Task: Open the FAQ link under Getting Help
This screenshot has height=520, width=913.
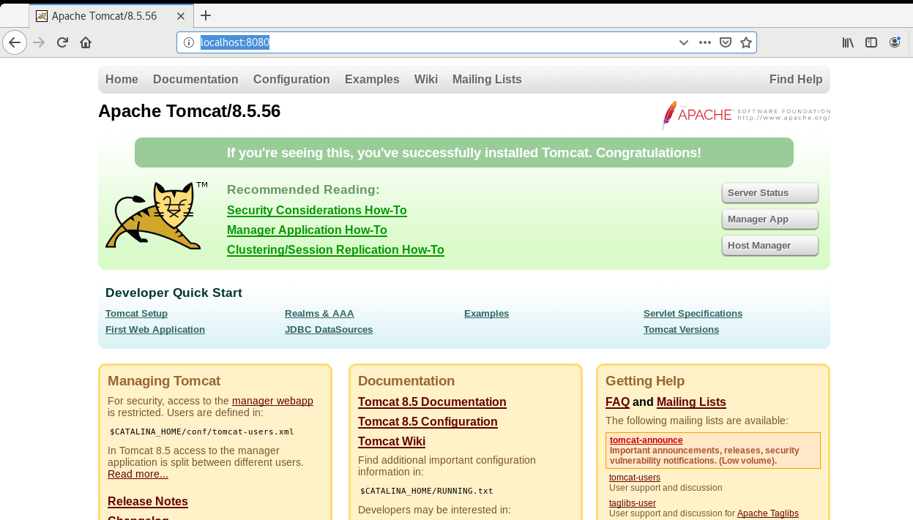Action: (617, 402)
